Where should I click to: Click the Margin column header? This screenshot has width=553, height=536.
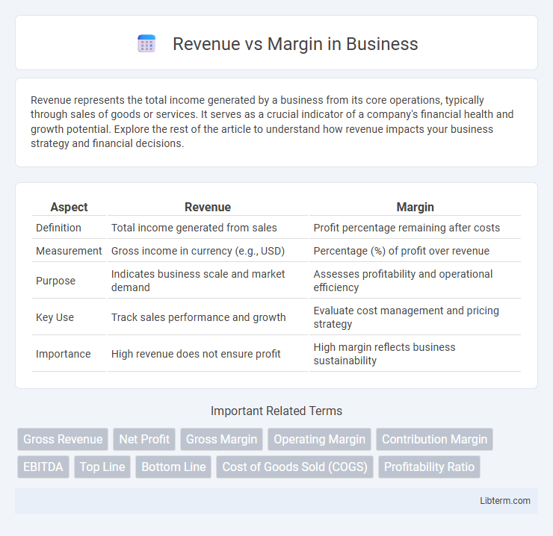click(415, 207)
